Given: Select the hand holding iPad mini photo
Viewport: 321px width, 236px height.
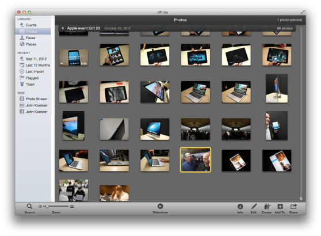Looking at the screenshot, I should [x=114, y=55].
